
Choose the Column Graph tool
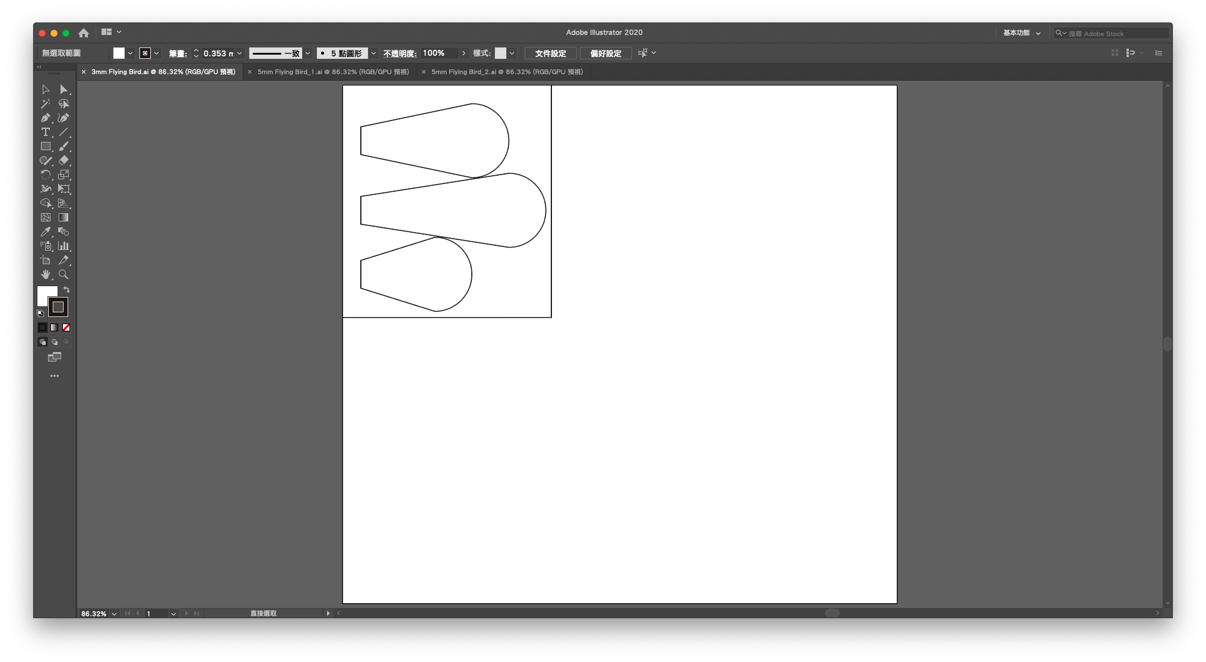click(64, 246)
